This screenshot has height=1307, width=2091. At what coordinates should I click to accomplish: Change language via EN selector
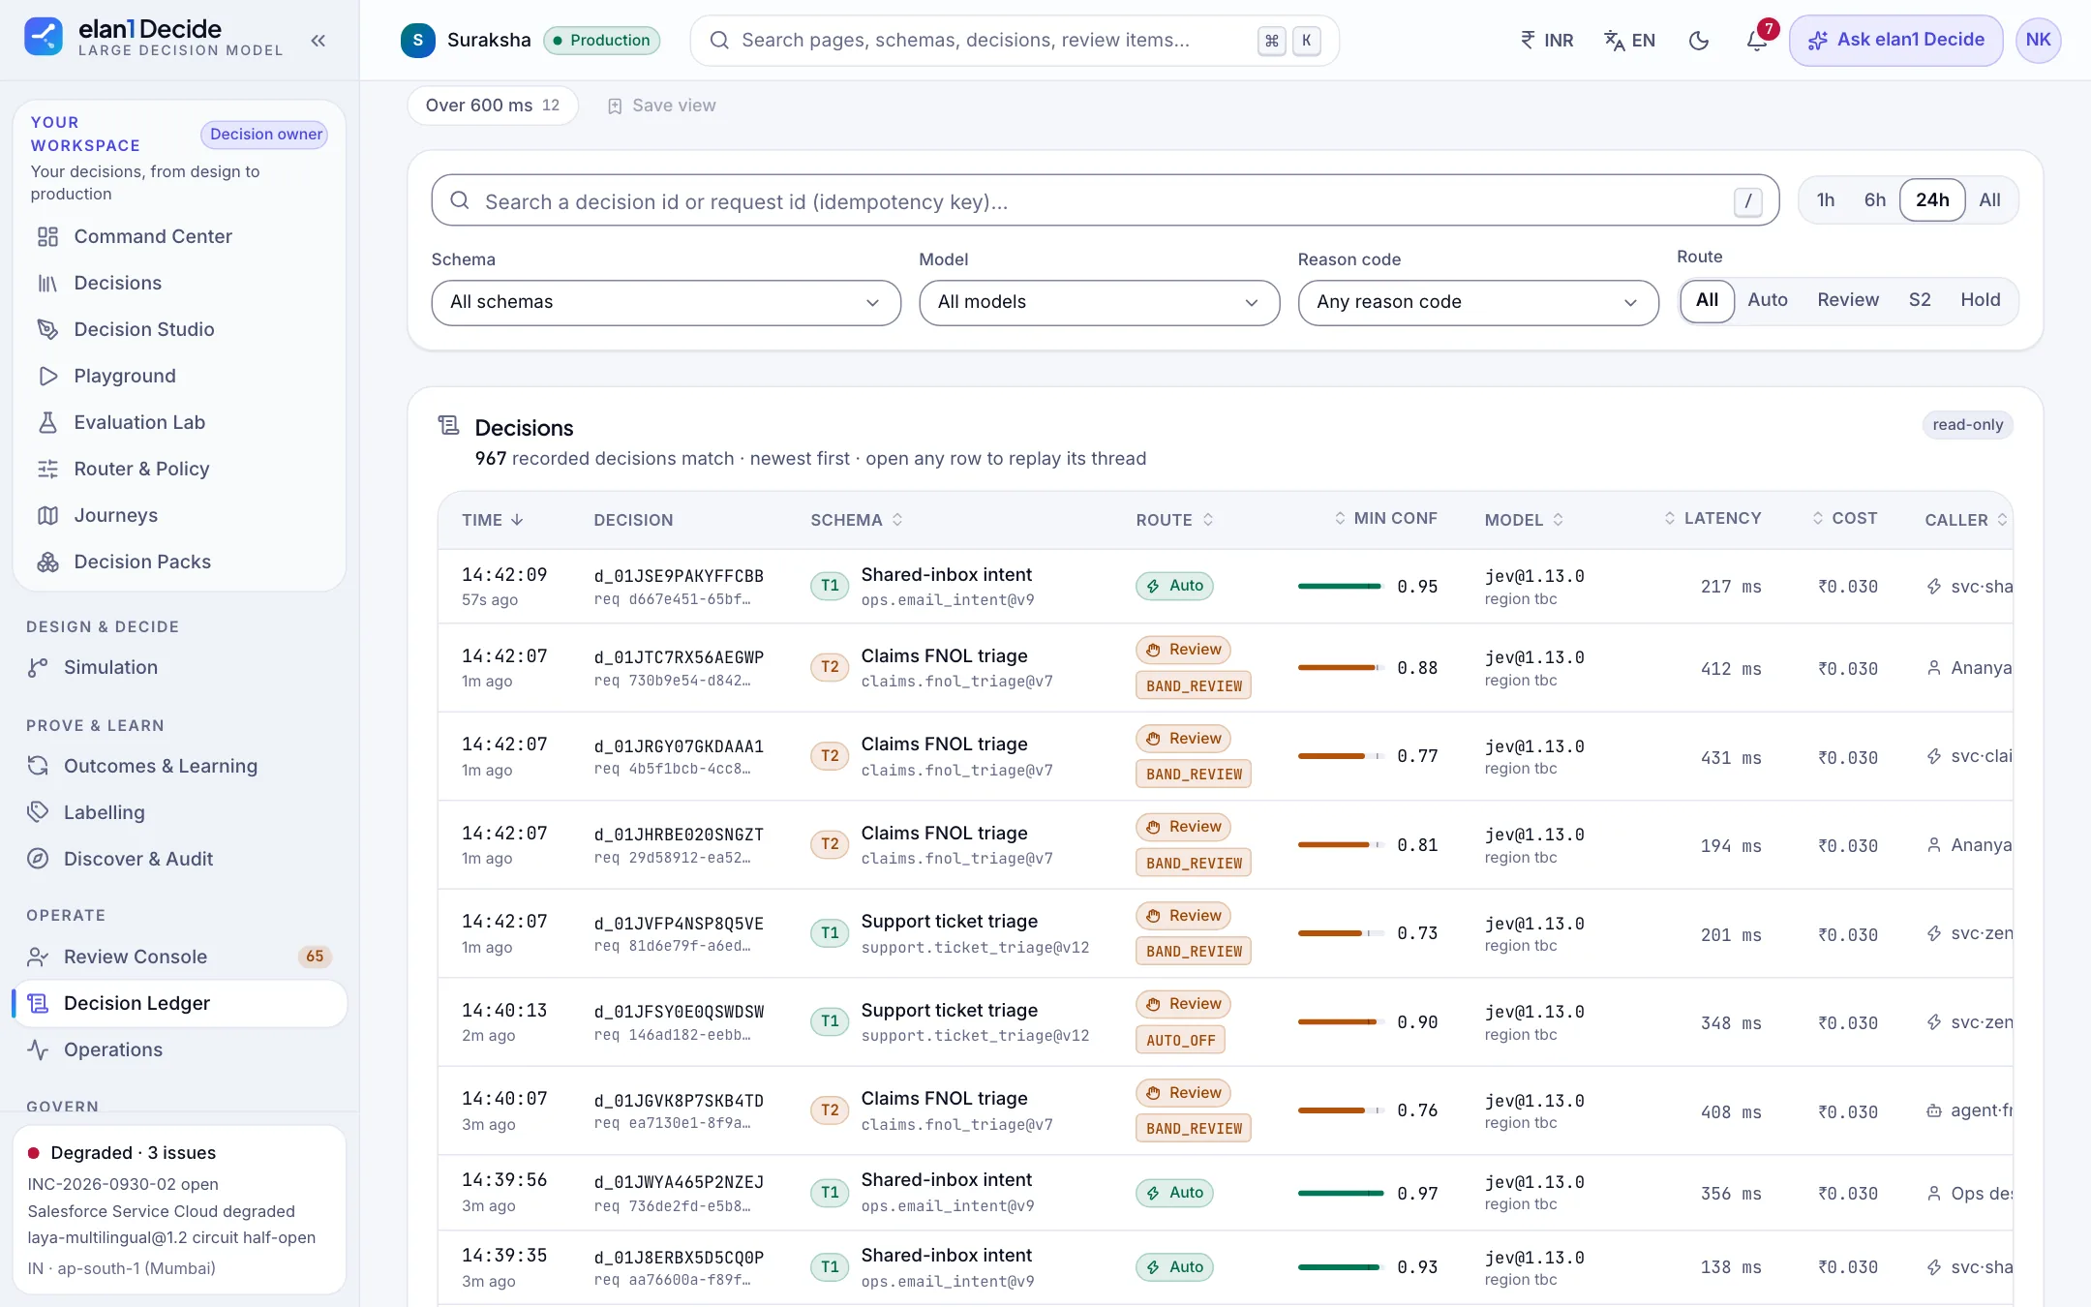pos(1630,41)
